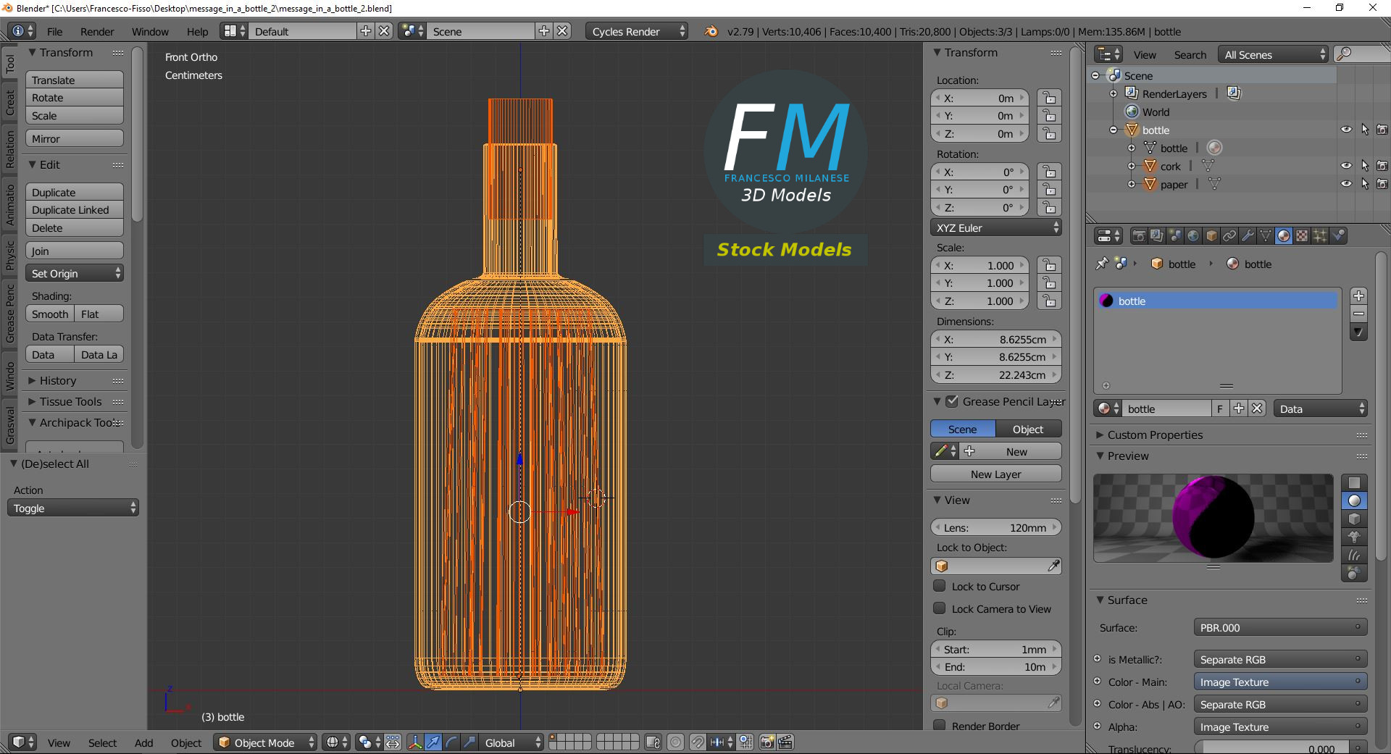Click the outliner search magnifier field
The height and width of the screenshot is (754, 1391).
coord(1363,54)
